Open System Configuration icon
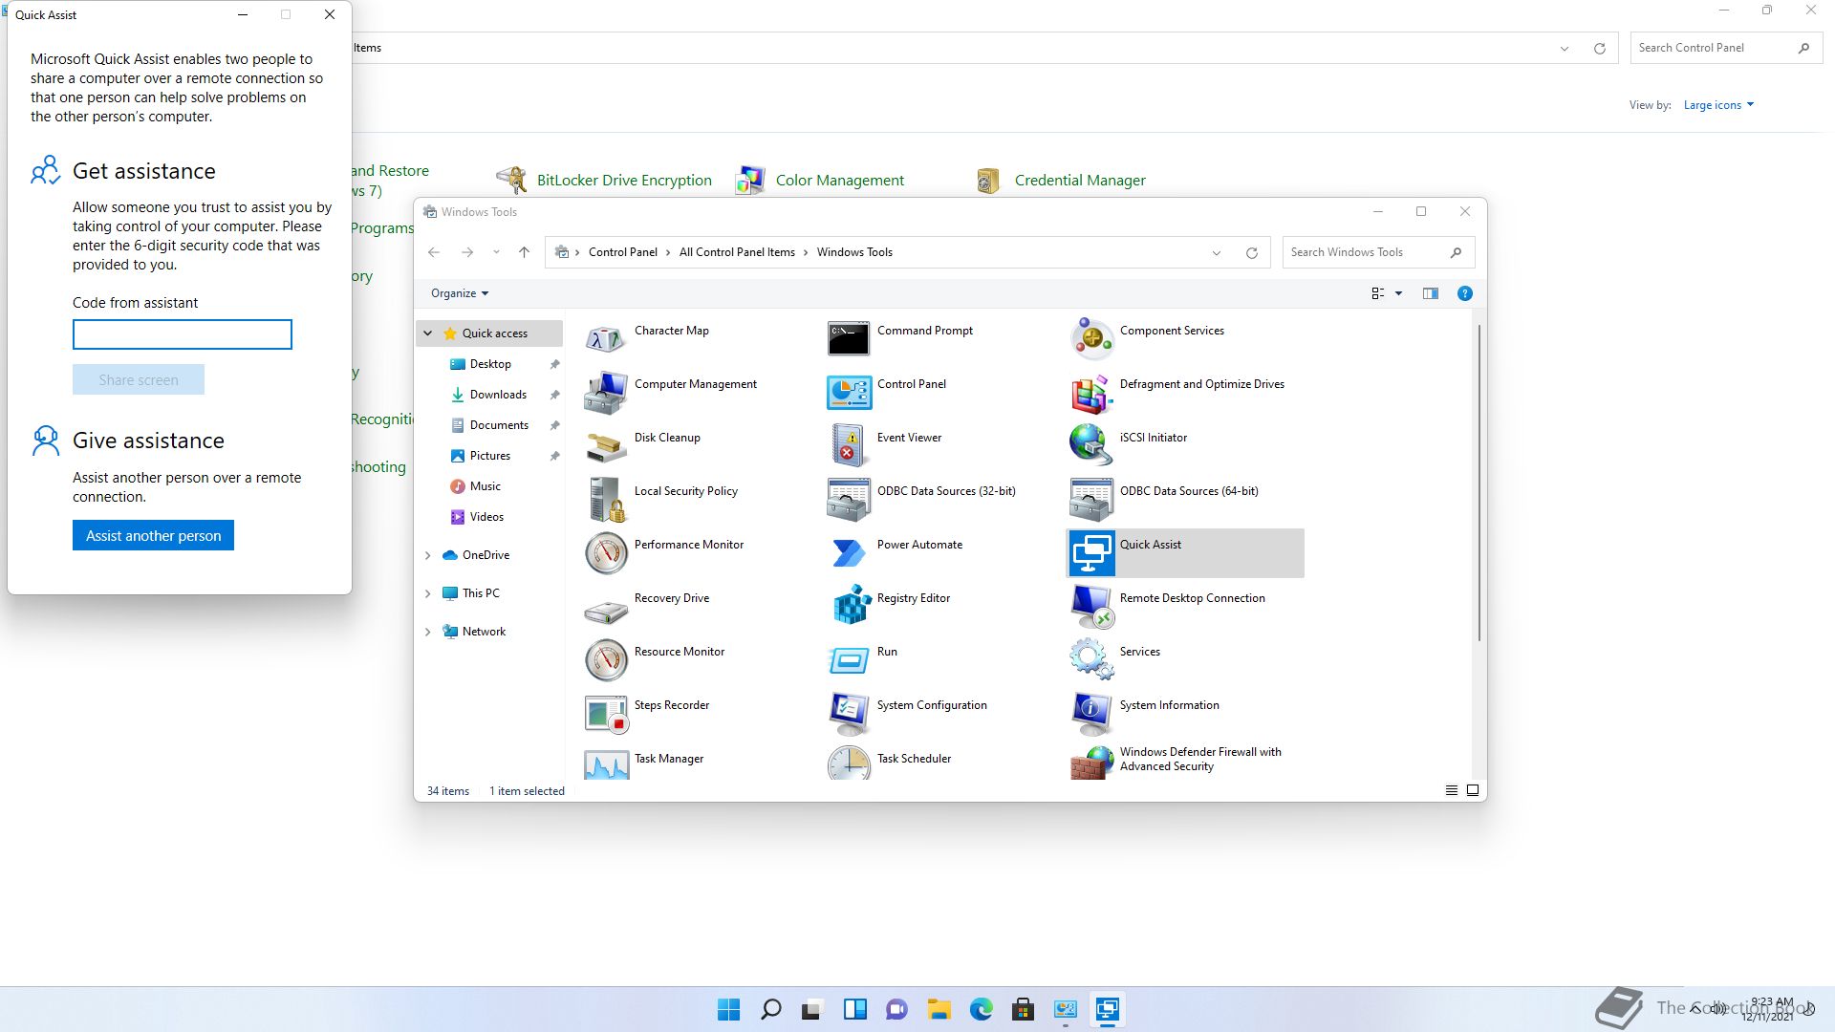This screenshot has height=1032, width=1835. click(849, 713)
